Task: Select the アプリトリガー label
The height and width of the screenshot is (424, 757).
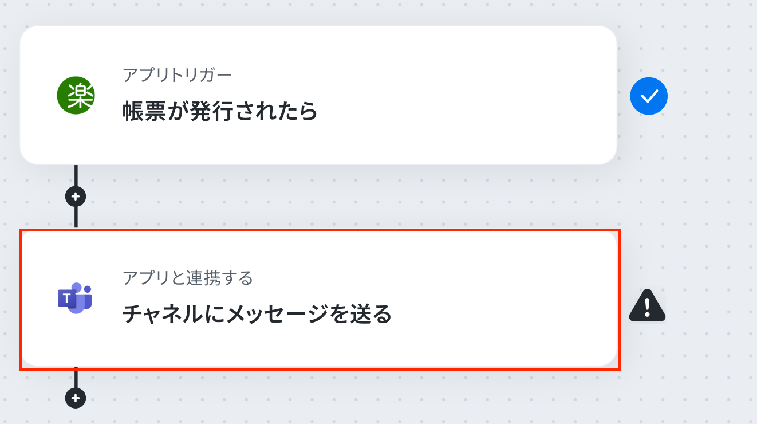Action: coord(177,74)
